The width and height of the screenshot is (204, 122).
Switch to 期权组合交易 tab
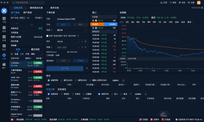(x=36, y=8)
